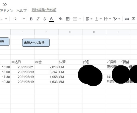Select the cell with fee 3,267
Viewport: 137px width, 113px height.
46,72
